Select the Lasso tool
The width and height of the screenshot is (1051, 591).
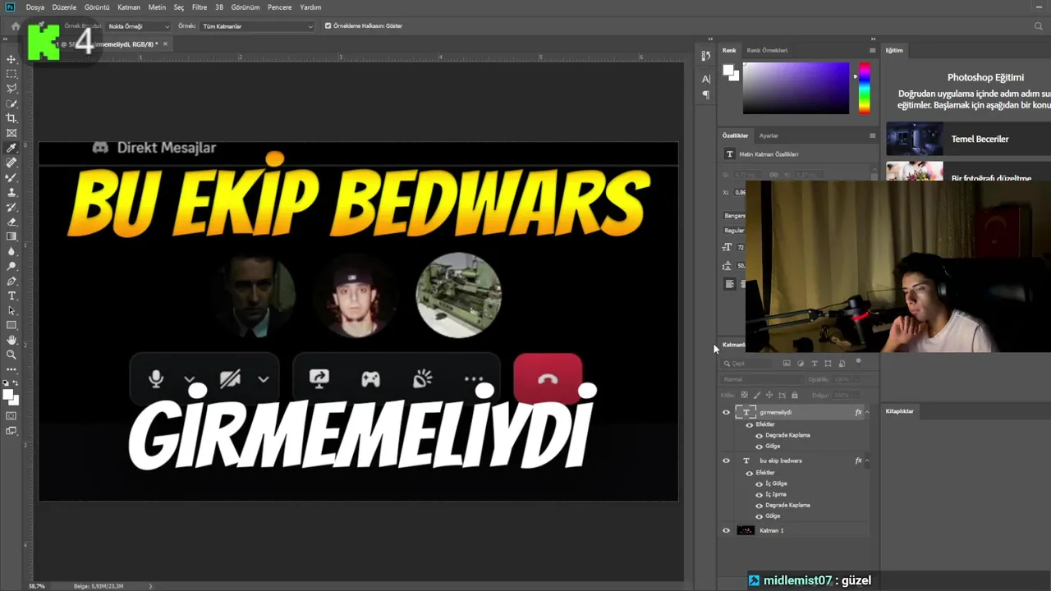11,89
